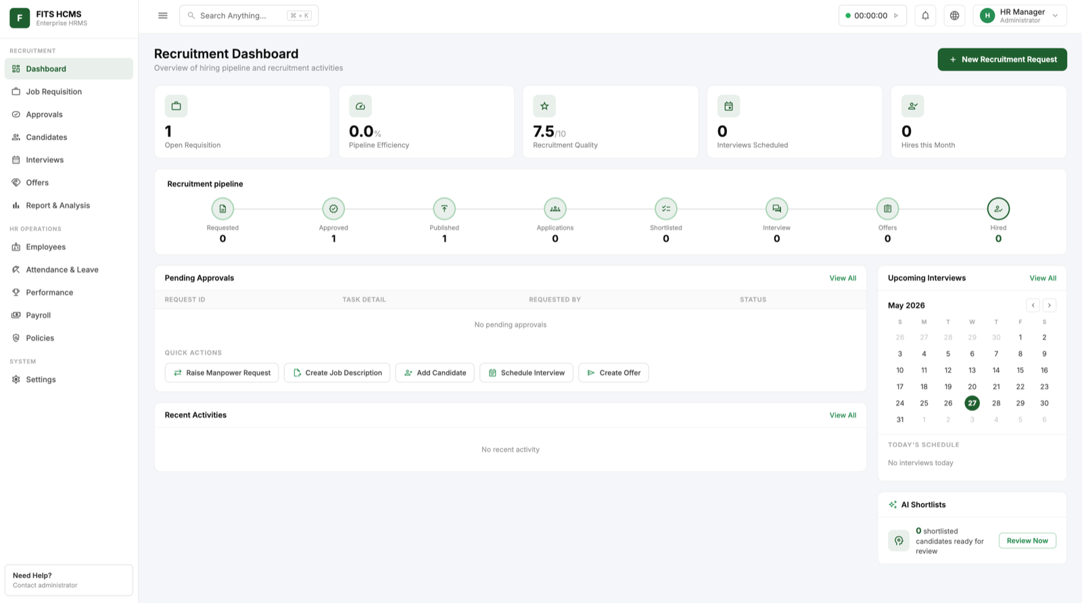1082x603 pixels.
Task: Click the FITS HCMS logo icon
Action: pos(20,18)
